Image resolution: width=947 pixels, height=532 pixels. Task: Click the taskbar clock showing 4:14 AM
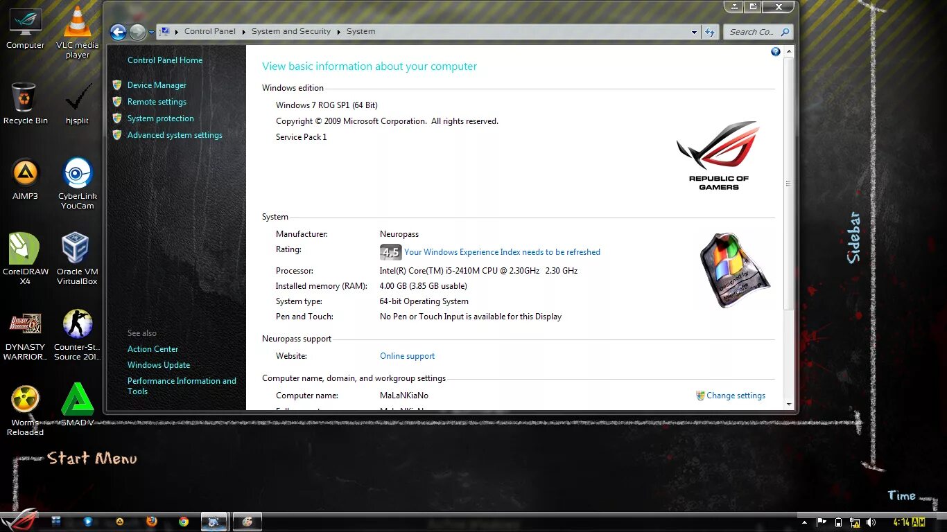tap(909, 522)
